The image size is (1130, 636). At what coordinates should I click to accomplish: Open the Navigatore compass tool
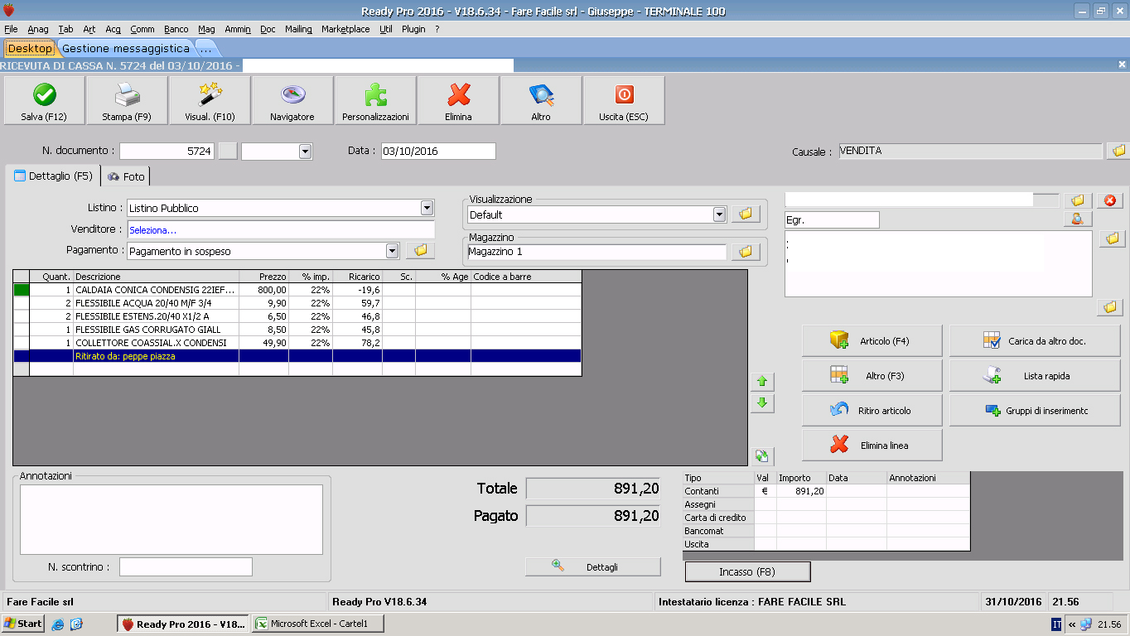(x=292, y=95)
